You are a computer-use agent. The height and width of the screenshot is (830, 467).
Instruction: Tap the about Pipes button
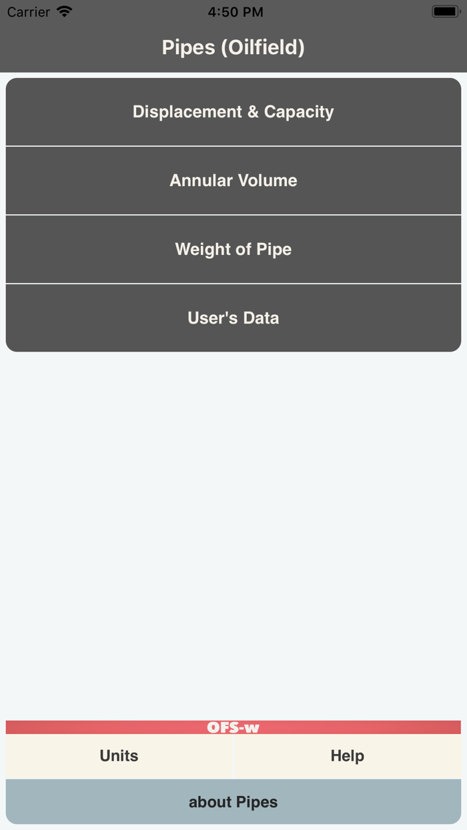[x=233, y=802]
